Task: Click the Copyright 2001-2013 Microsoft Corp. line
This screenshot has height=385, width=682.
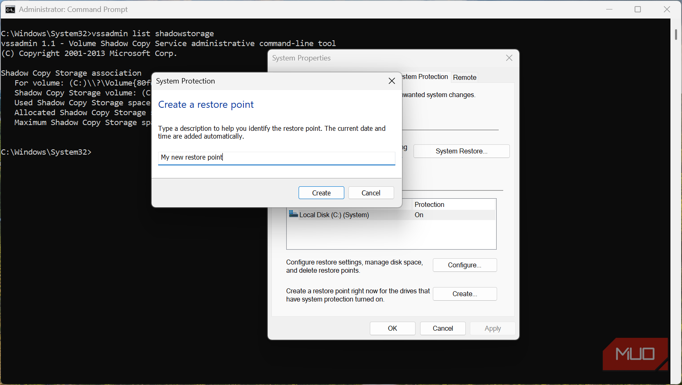Action: 89,53
